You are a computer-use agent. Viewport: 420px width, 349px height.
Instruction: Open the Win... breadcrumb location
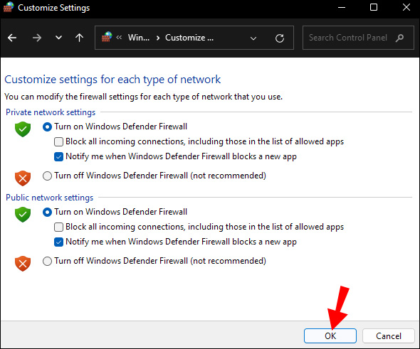139,38
